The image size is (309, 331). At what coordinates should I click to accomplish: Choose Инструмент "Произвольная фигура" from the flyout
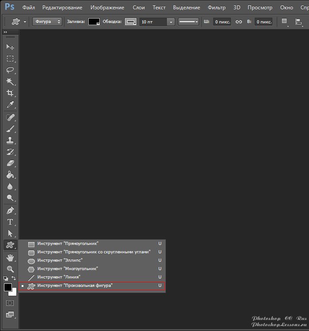tap(75, 286)
